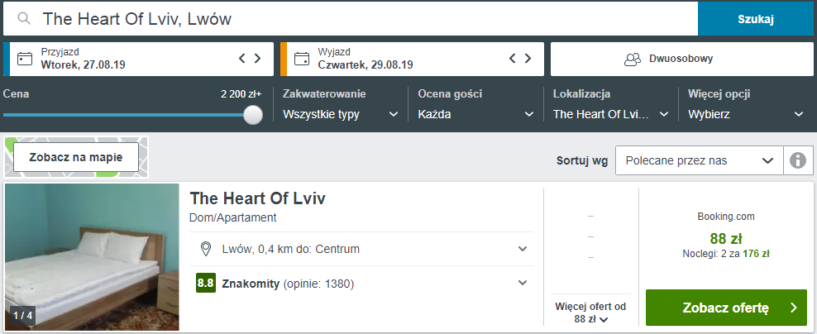
Task: Click the sorting info icon
Action: 797,160
